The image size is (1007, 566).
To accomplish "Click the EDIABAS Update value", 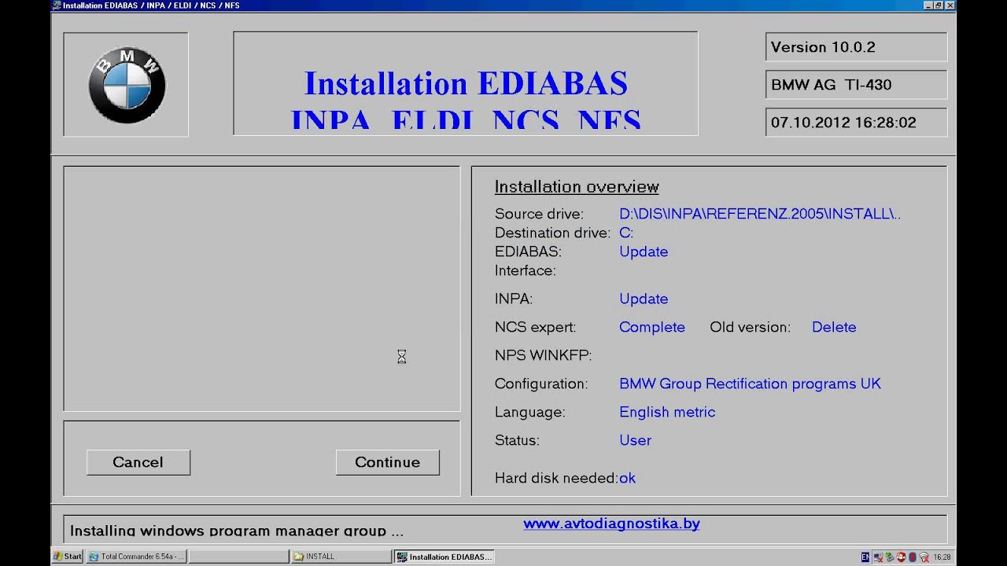I will pyautogui.click(x=644, y=252).
